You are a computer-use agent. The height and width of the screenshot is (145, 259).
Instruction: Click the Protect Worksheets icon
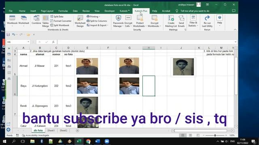(x=140, y=21)
